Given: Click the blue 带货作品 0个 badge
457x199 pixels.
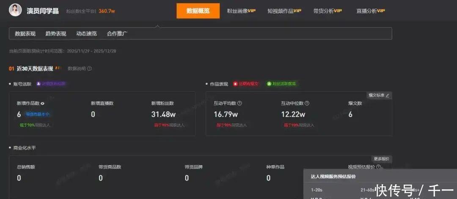Looking at the screenshot, I should [38, 114].
